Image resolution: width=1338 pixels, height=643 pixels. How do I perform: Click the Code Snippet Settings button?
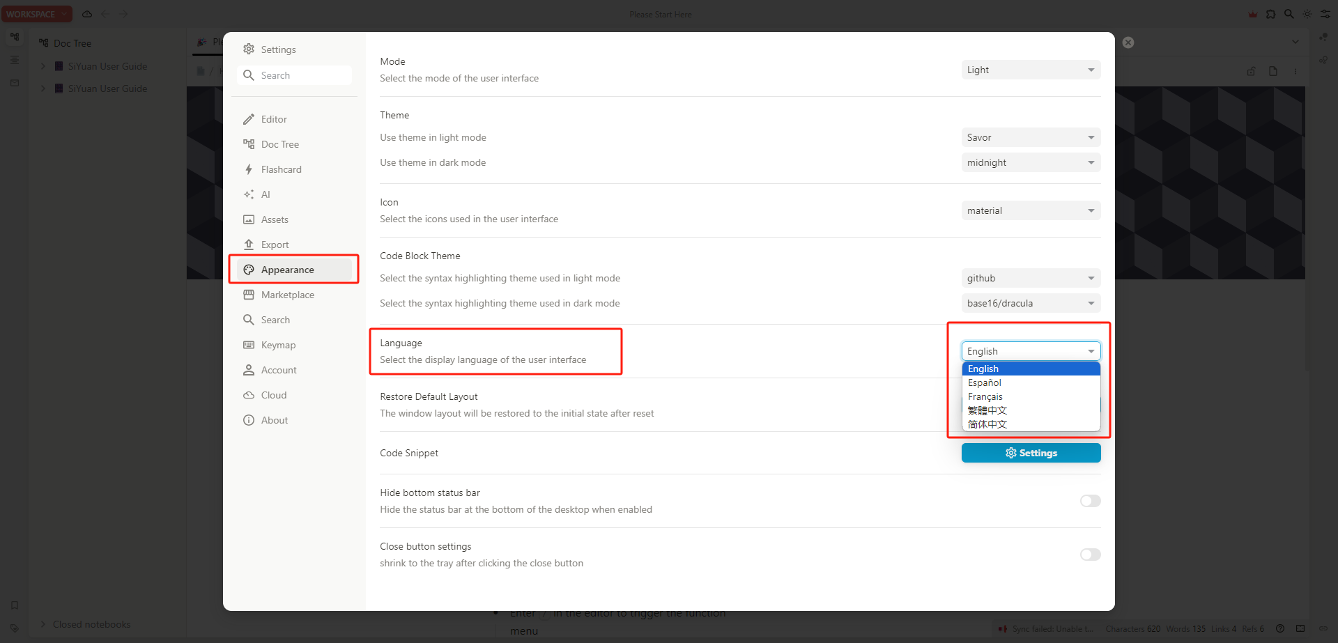pos(1031,453)
